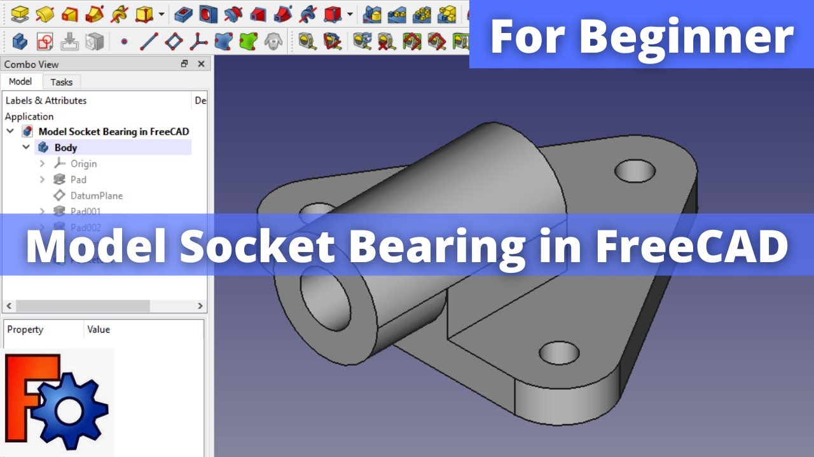Select the MultiTransform tool
The width and height of the screenshot is (814, 457).
(x=447, y=13)
